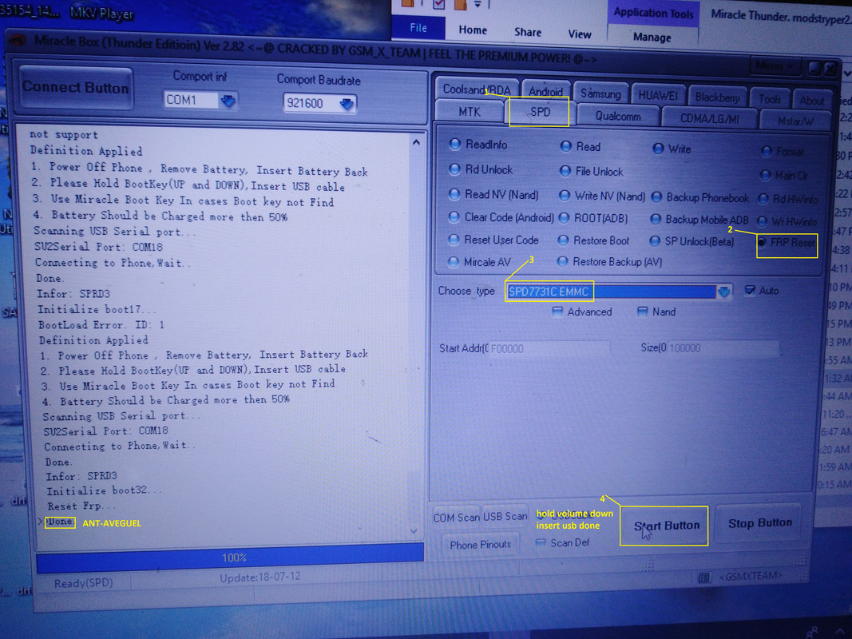Select the Rd Unlock radio option
This screenshot has height=639, width=852.
coord(481,169)
